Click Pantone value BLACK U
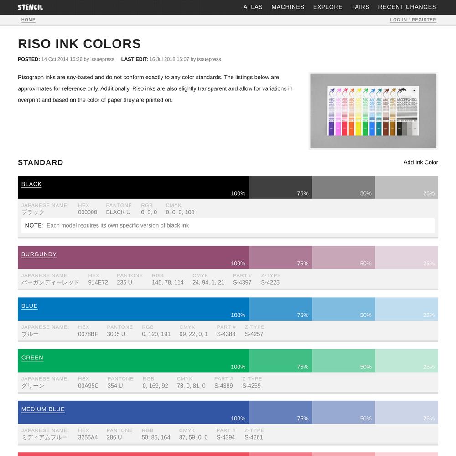Screen dimensions: 456x456 pos(118,212)
